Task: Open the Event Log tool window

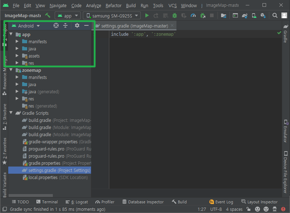Action: [221, 202]
